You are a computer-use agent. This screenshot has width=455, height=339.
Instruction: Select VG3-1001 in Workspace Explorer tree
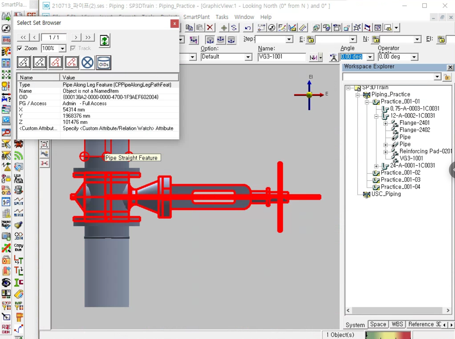coord(411,158)
